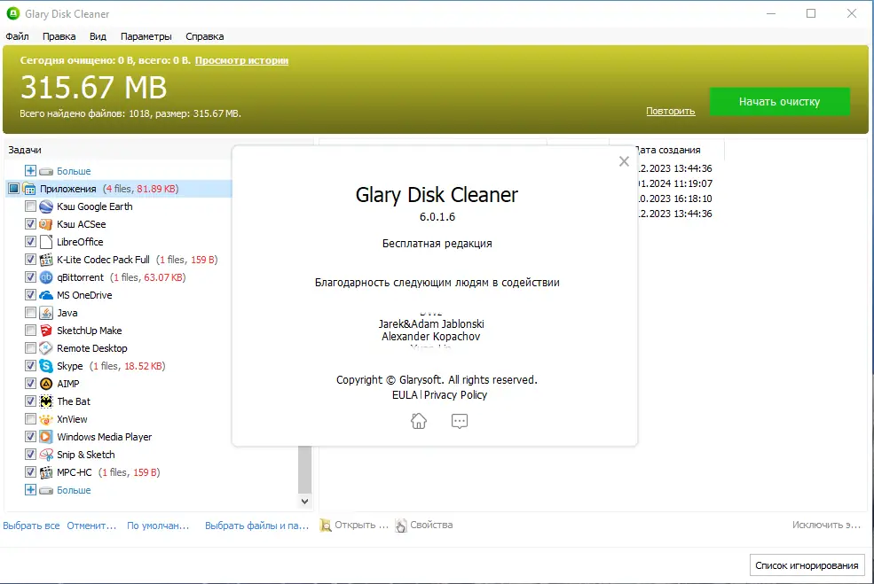Open the Правка menu

[59, 36]
